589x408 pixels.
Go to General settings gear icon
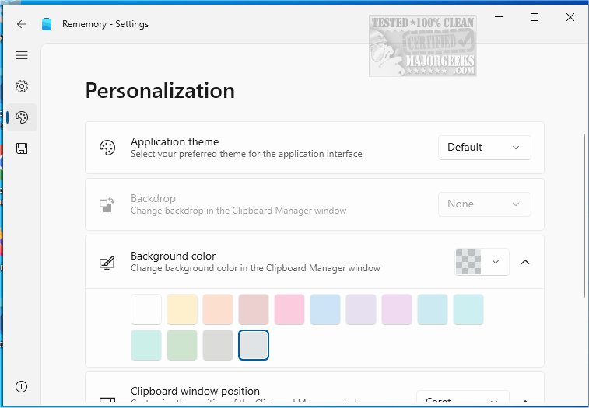pyautogui.click(x=22, y=86)
